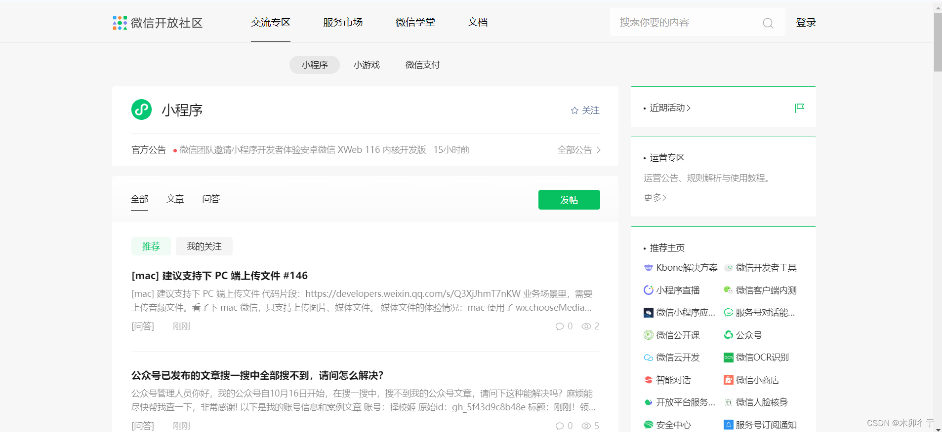942x432 pixels.
Task: Click the green 小程序 logo icon
Action: point(141,109)
